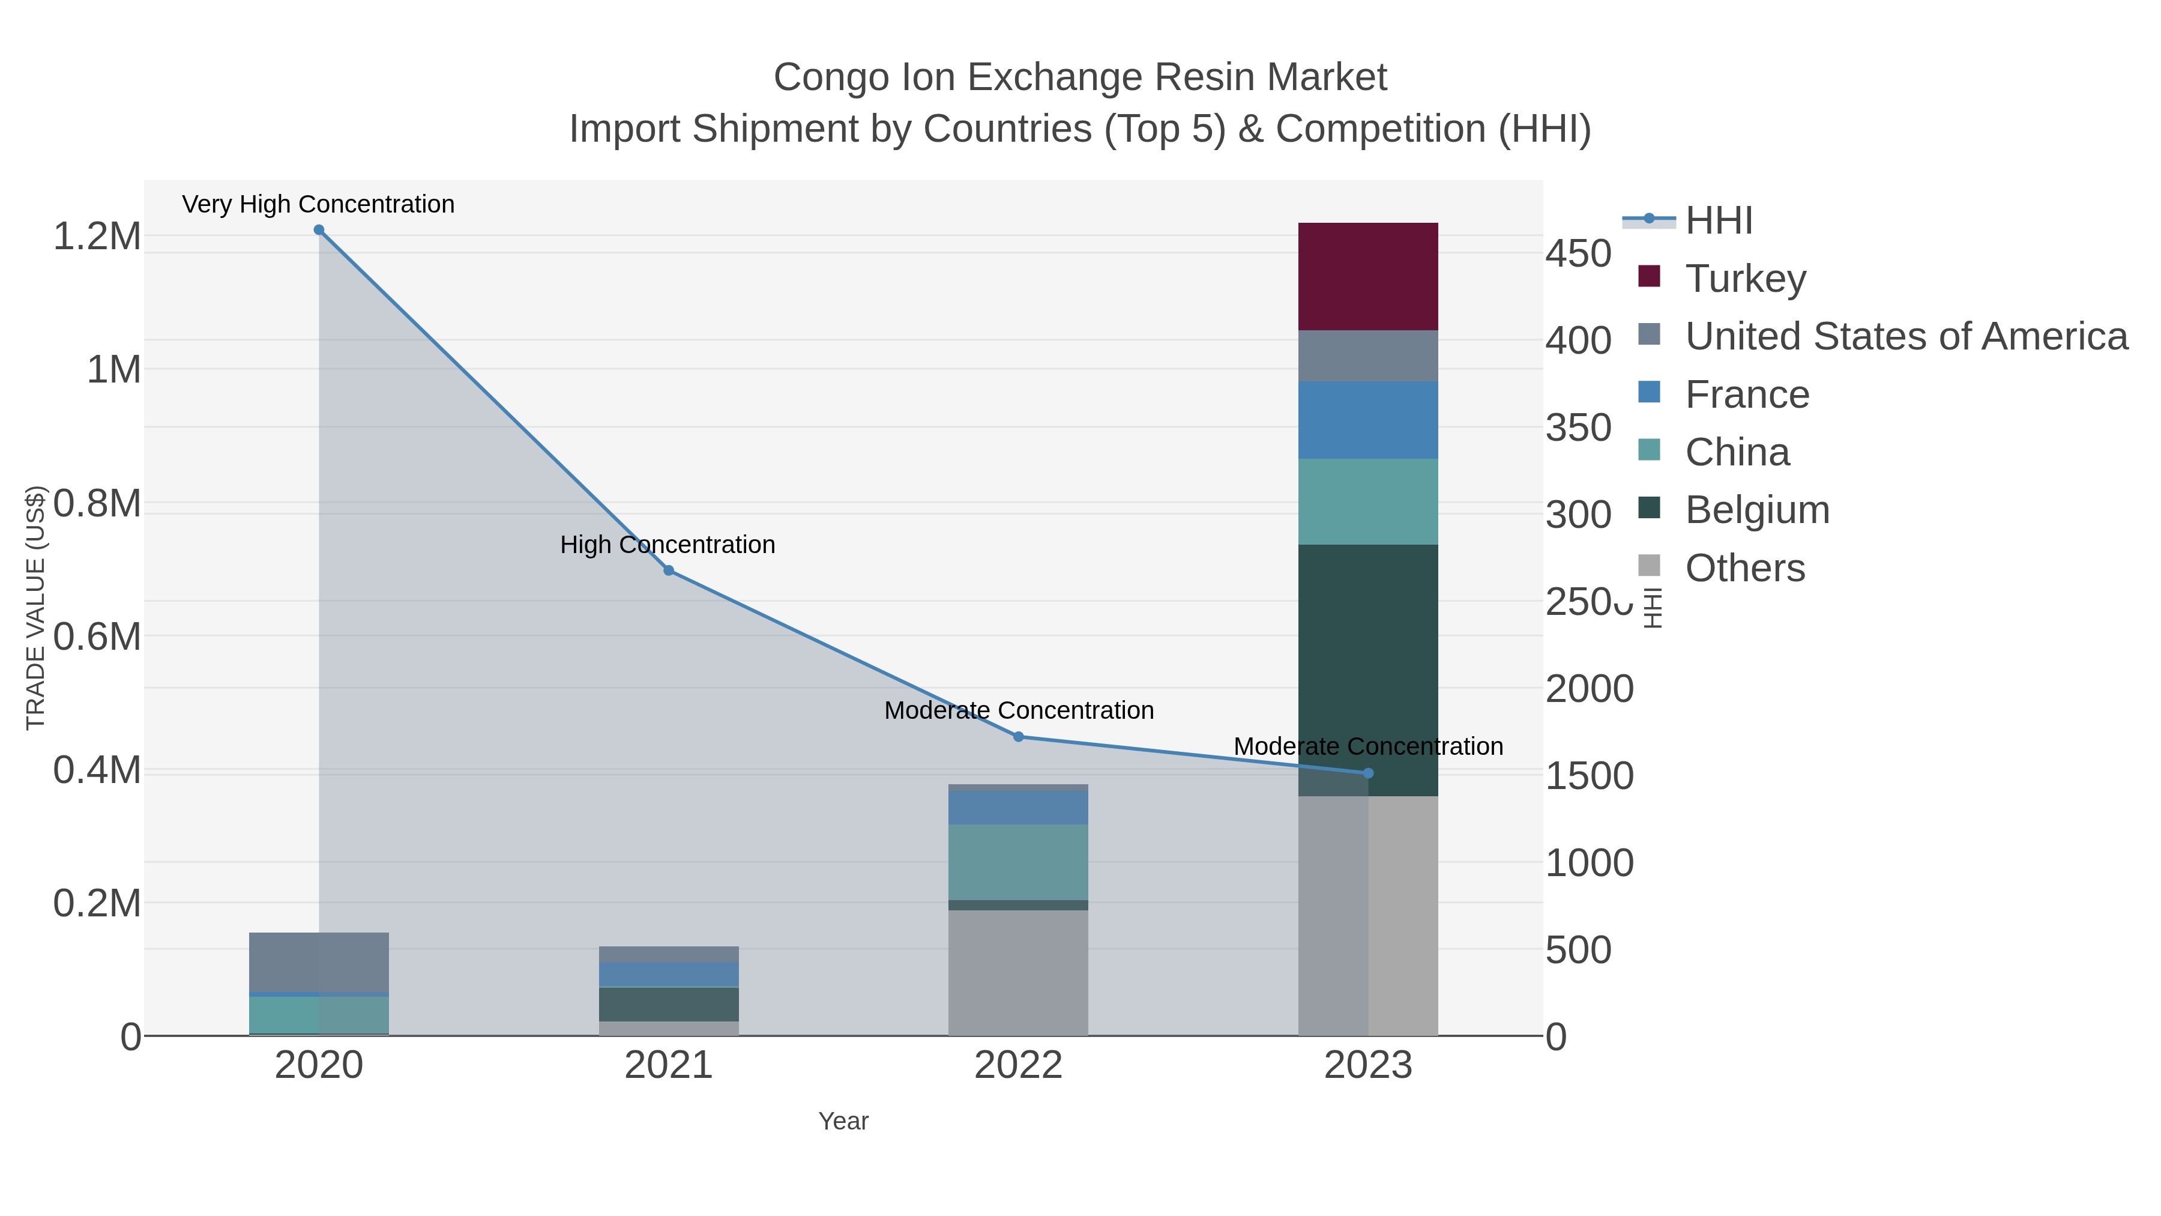
Task: Click the 'High Concentration' annotation at 2021
Action: [668, 545]
